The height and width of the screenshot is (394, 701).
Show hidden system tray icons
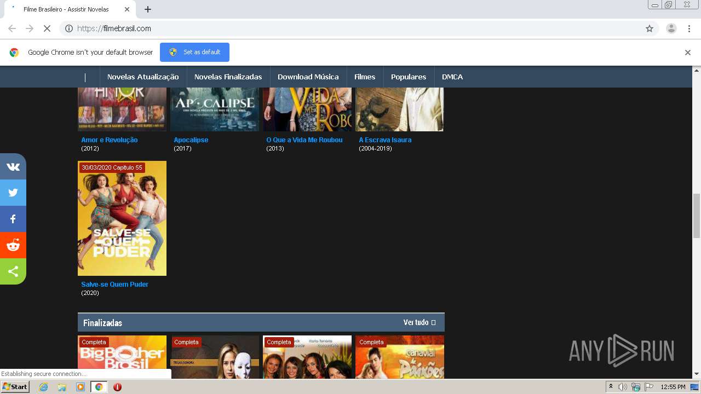[611, 387]
